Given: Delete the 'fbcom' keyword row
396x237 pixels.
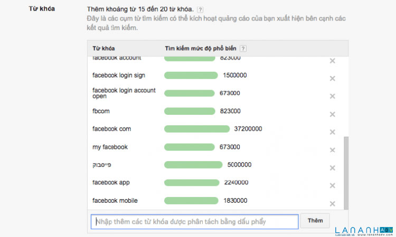Looking at the screenshot, I should pos(333,114).
